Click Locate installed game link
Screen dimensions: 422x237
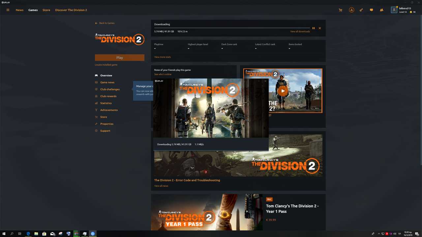(x=106, y=65)
